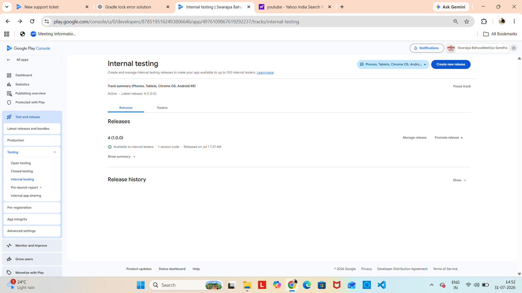Collapse the Testing section chevron
This screenshot has width=522, height=293.
pyautogui.click(x=55, y=152)
